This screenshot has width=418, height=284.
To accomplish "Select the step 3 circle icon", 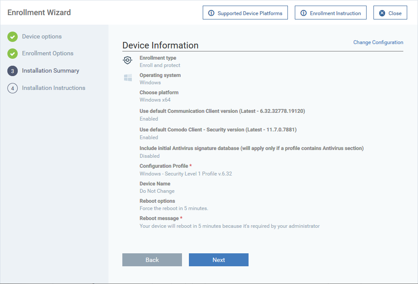I will click(x=13, y=71).
